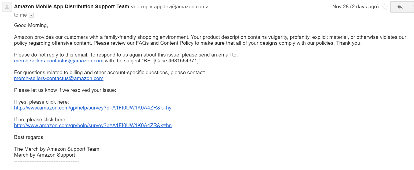
Task: Open merch-sellers-contactus link before the RE: Case subject
Action: [x=59, y=61]
